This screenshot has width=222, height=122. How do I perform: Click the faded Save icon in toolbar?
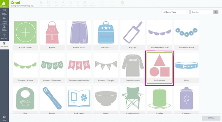click(x=49, y=4)
